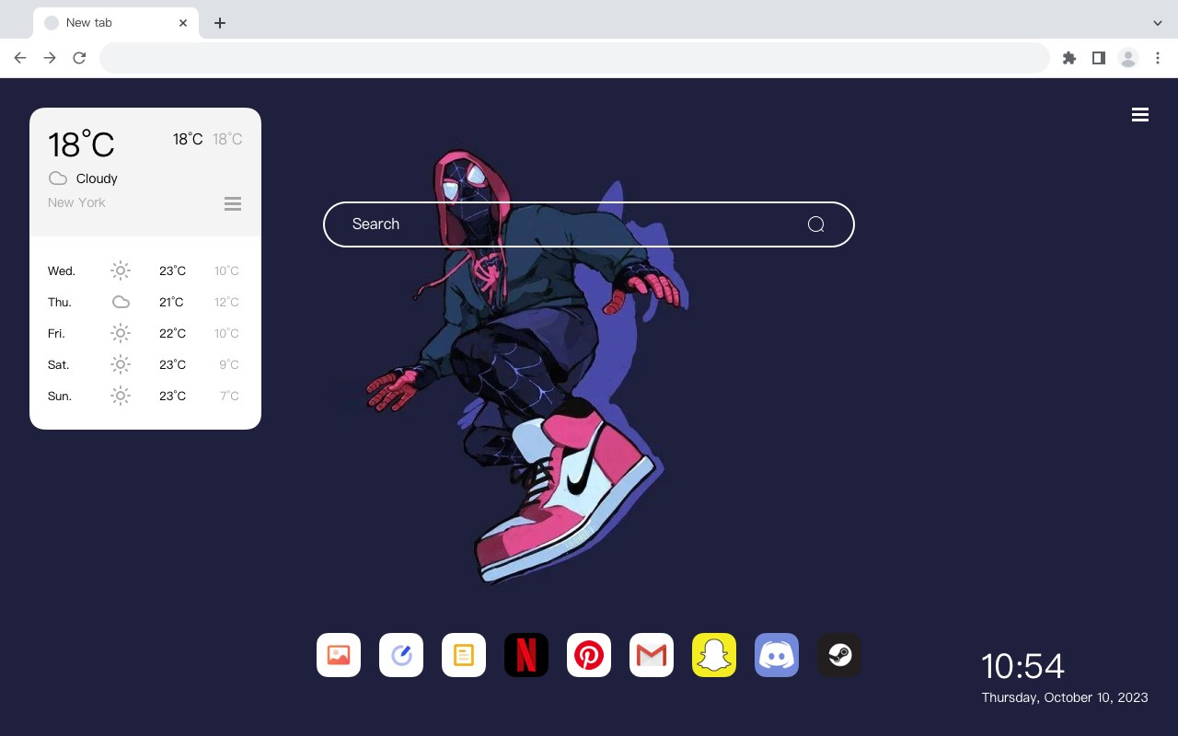Click the Sun. low of 7°C

pyautogui.click(x=229, y=396)
